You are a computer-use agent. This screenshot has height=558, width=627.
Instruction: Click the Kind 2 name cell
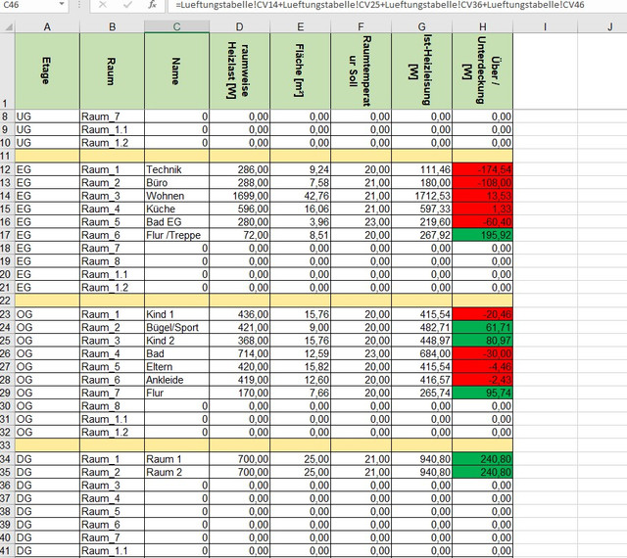(x=176, y=341)
